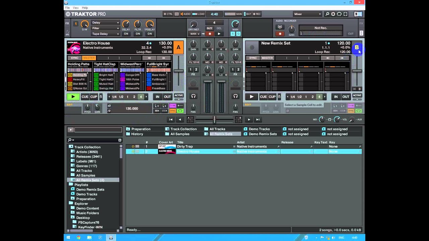Toggle Deck A MASTER button
This screenshot has height=241, width=429.
[x=89, y=58]
